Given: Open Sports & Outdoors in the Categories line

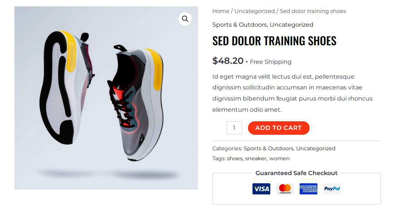Looking at the screenshot, I should 268,148.
